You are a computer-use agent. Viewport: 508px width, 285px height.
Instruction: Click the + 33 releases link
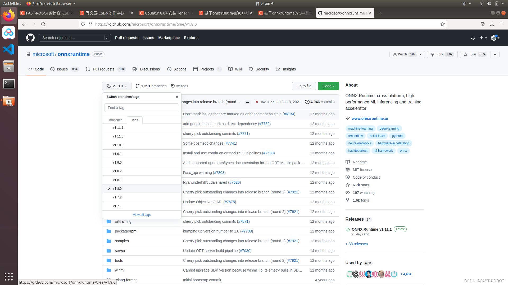pyautogui.click(x=356, y=244)
